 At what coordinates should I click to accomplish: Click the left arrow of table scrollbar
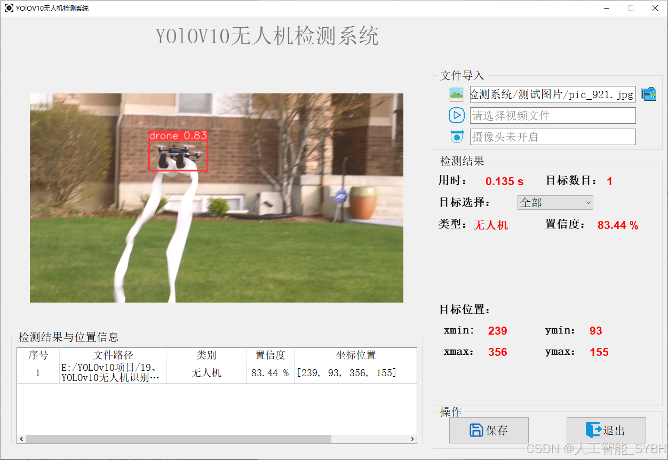tap(21, 439)
